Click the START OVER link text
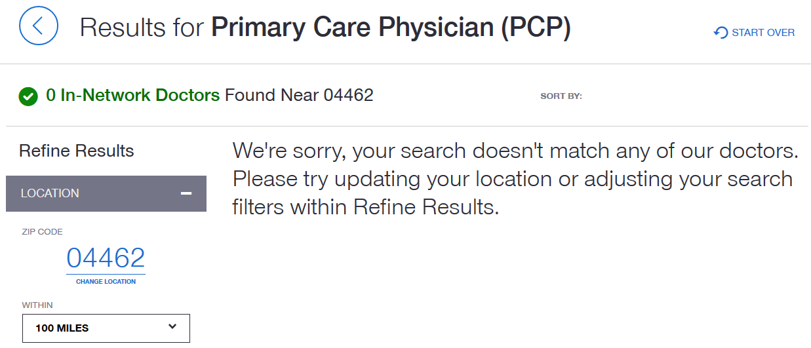 (763, 33)
